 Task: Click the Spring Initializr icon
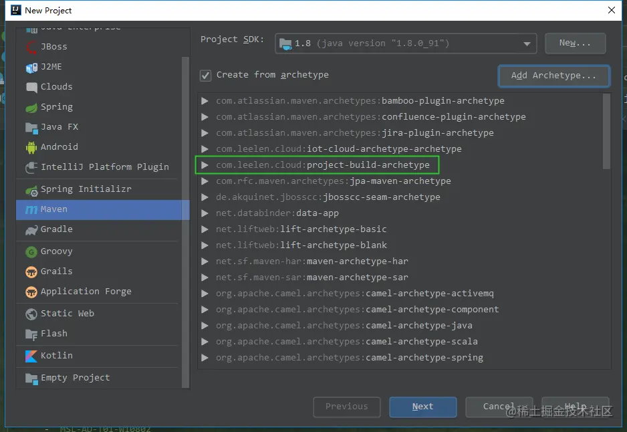[x=31, y=191]
